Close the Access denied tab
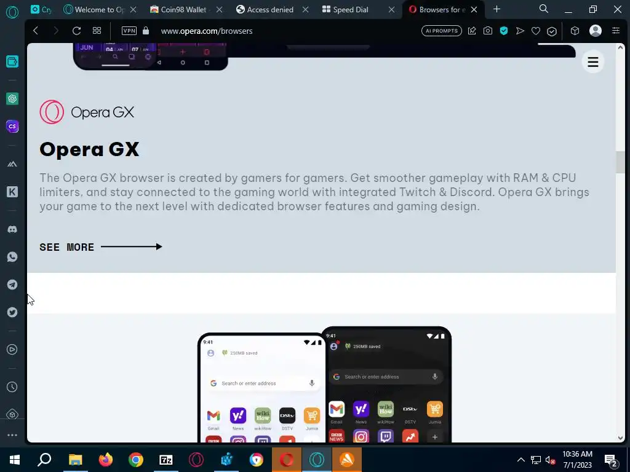 click(305, 10)
